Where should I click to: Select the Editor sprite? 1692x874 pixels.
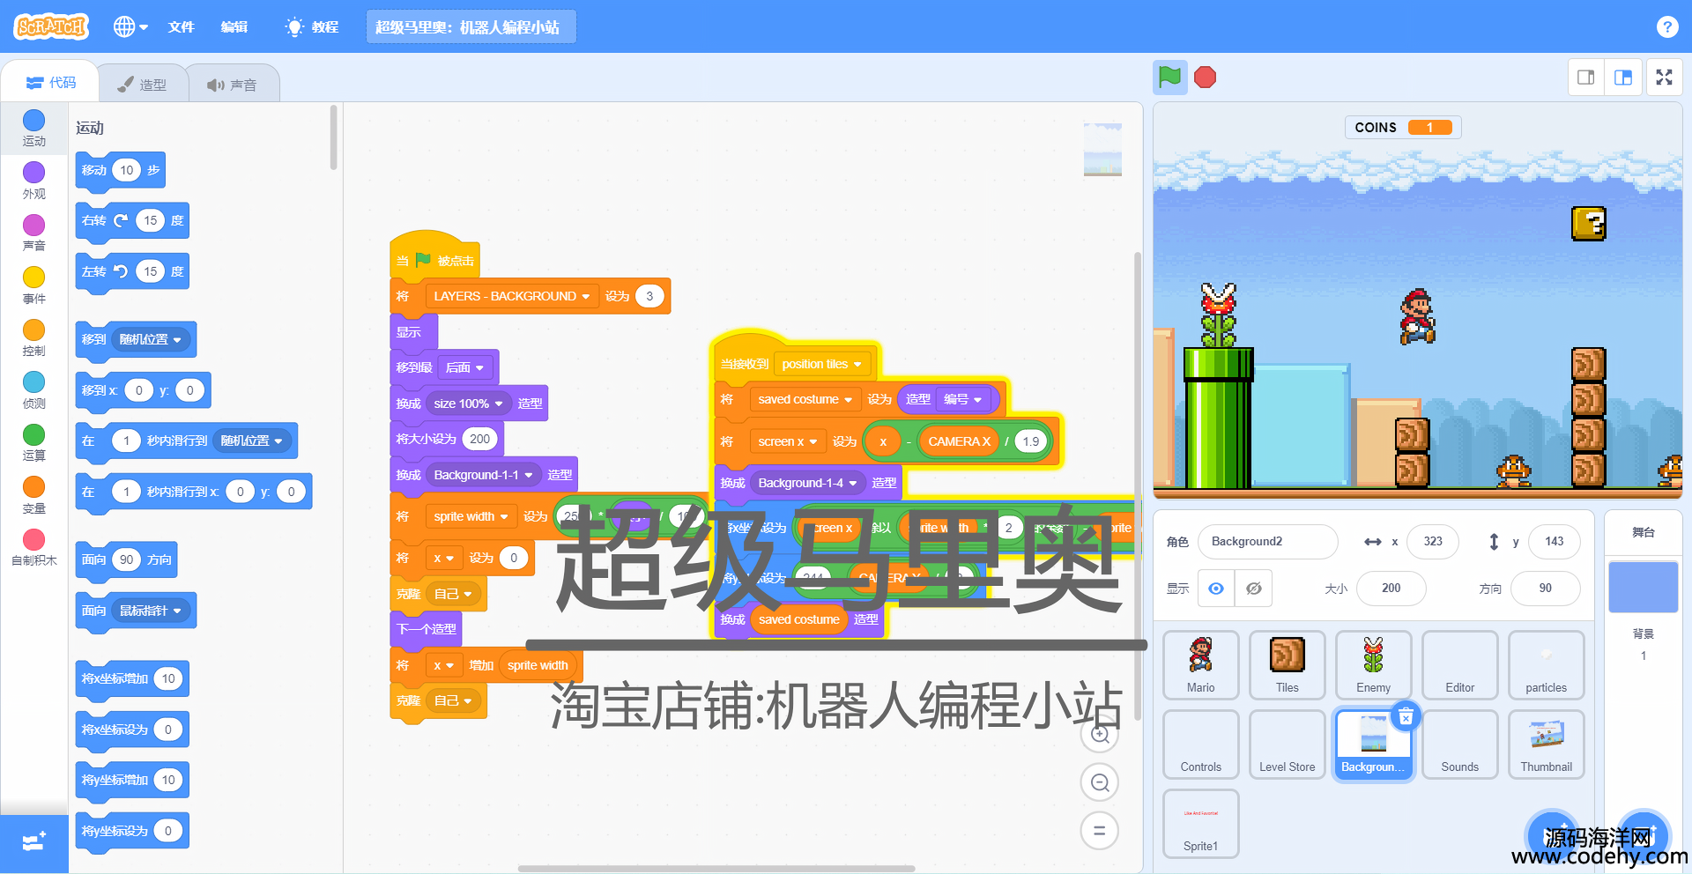[x=1459, y=664]
